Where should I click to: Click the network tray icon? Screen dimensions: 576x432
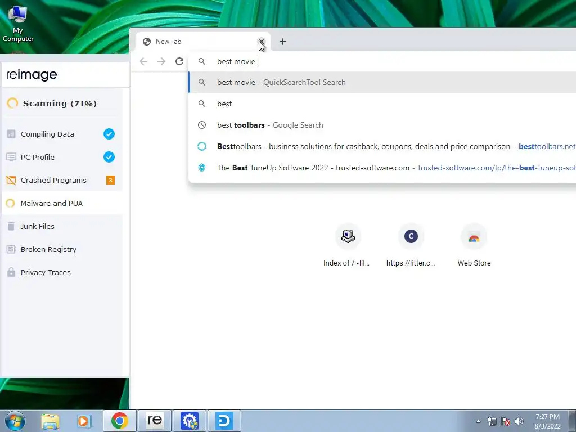(492, 421)
